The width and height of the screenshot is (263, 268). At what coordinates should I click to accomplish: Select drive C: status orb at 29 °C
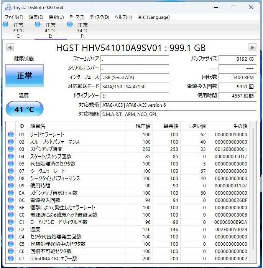(5, 25)
